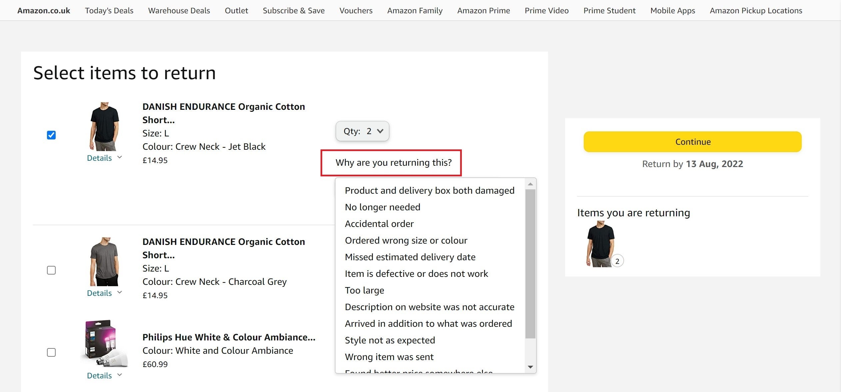Select 'Item is defective or does not work'

417,273
